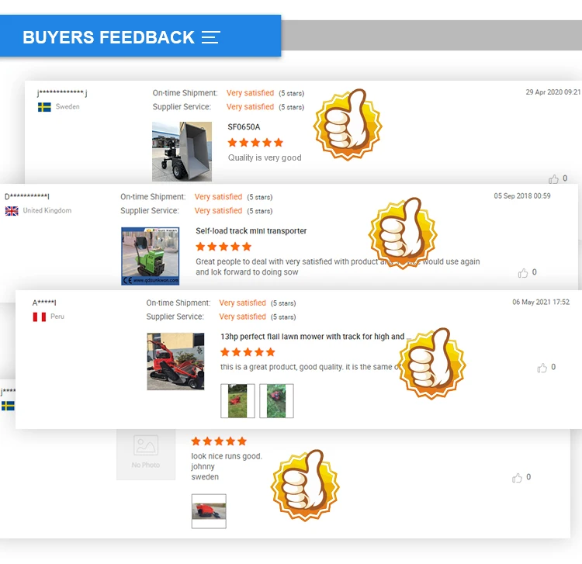Image resolution: width=582 pixels, height=564 pixels.
Task: View the buyer photo under johnny sweden review
Action: [209, 511]
